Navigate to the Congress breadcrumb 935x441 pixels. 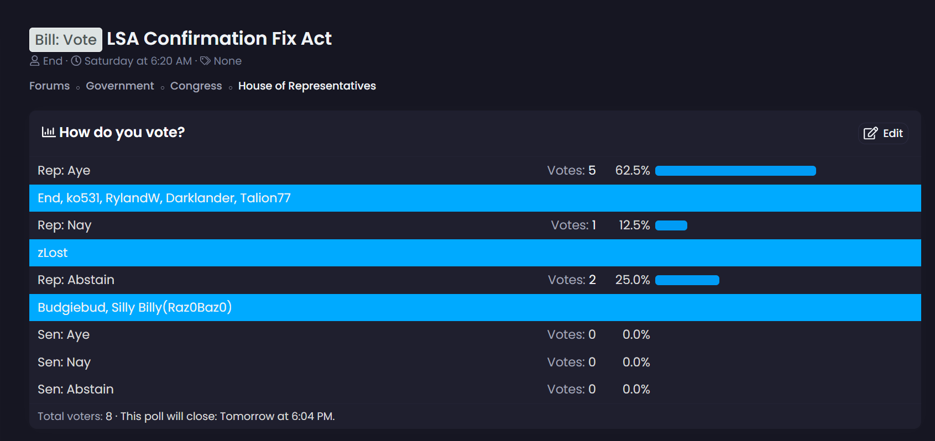coord(196,86)
